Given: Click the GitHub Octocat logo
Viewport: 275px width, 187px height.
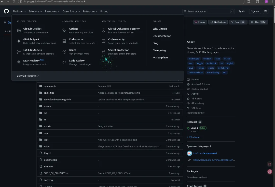Looking at the screenshot, I should click(6, 11).
